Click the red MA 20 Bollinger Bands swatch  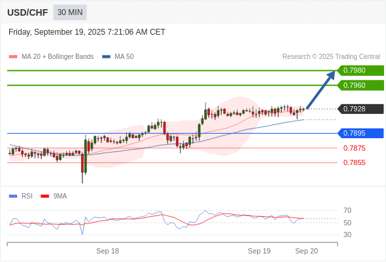13,57
